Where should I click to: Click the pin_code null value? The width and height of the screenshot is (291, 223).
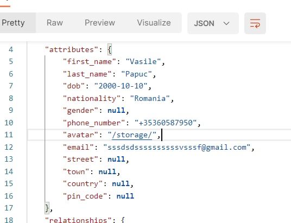[x=125, y=196]
